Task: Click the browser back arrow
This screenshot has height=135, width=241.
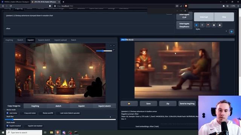Action: click(x=3, y=6)
